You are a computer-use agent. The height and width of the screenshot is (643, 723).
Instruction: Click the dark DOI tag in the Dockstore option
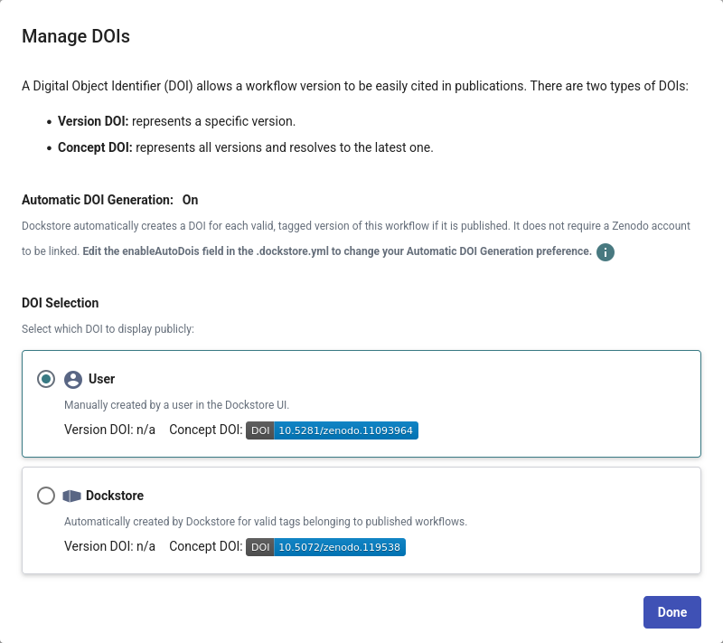click(260, 547)
